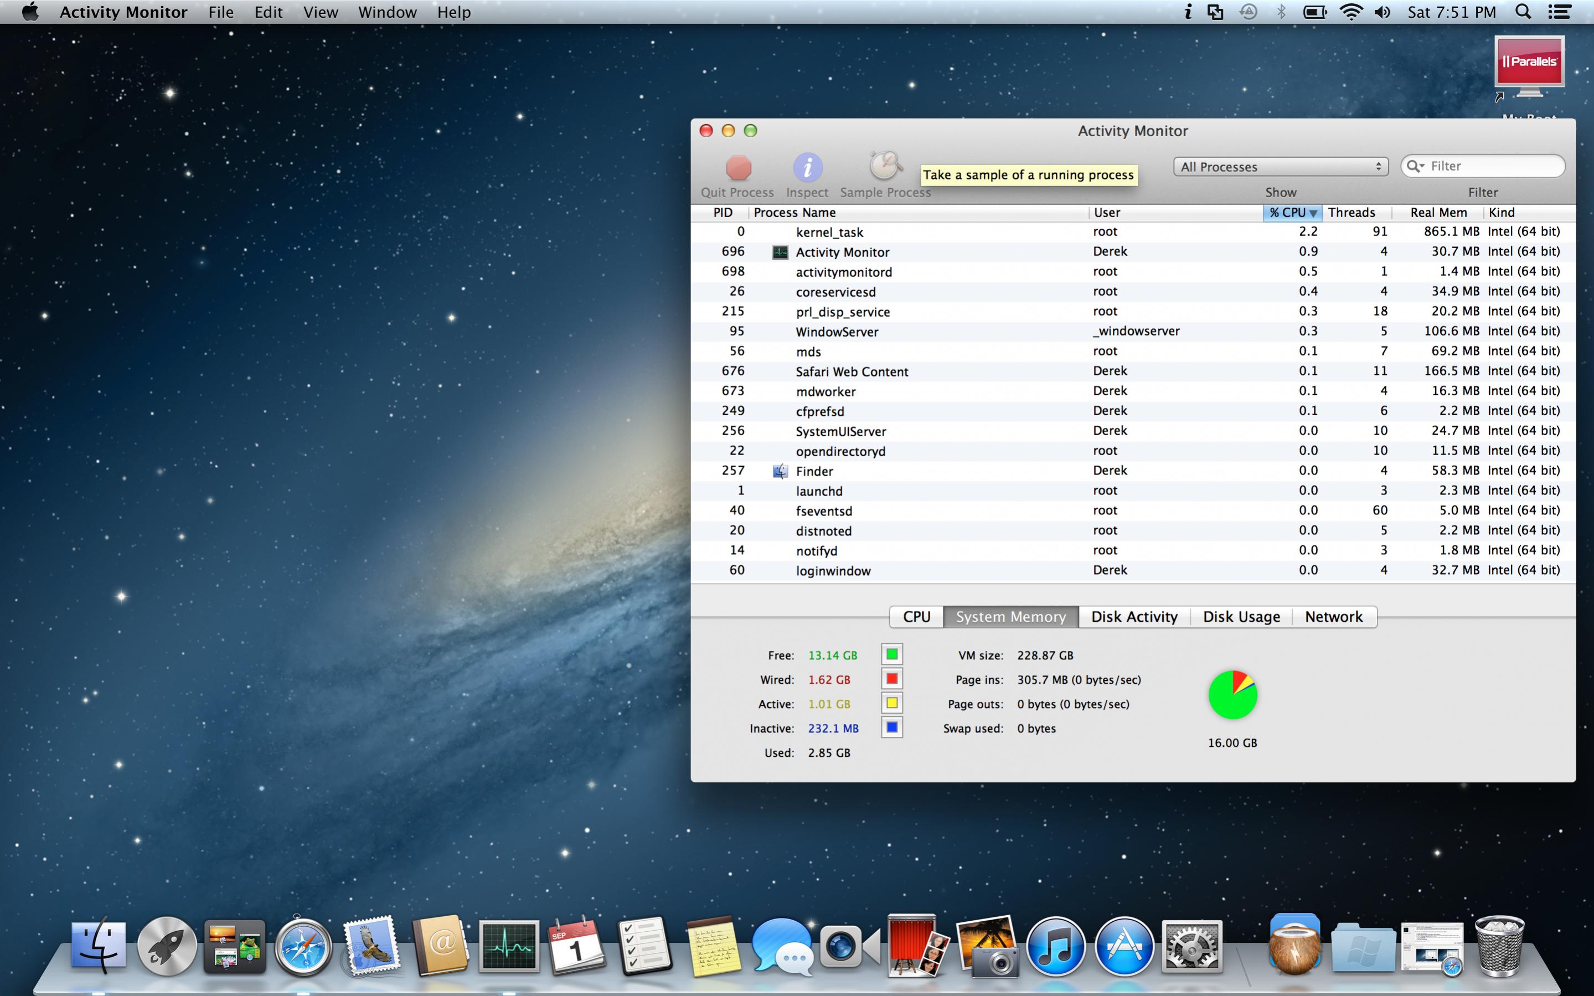Image resolution: width=1594 pixels, height=996 pixels.
Task: Open the Window menu
Action: coord(388,12)
